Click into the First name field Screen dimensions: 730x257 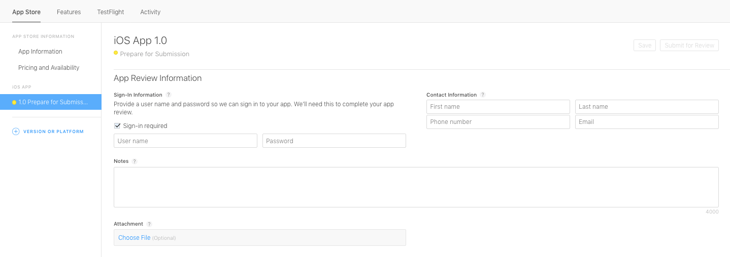[498, 107]
